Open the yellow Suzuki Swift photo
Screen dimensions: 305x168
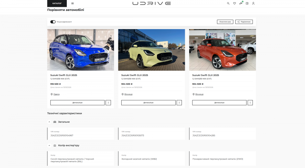pyautogui.click(x=151, y=50)
